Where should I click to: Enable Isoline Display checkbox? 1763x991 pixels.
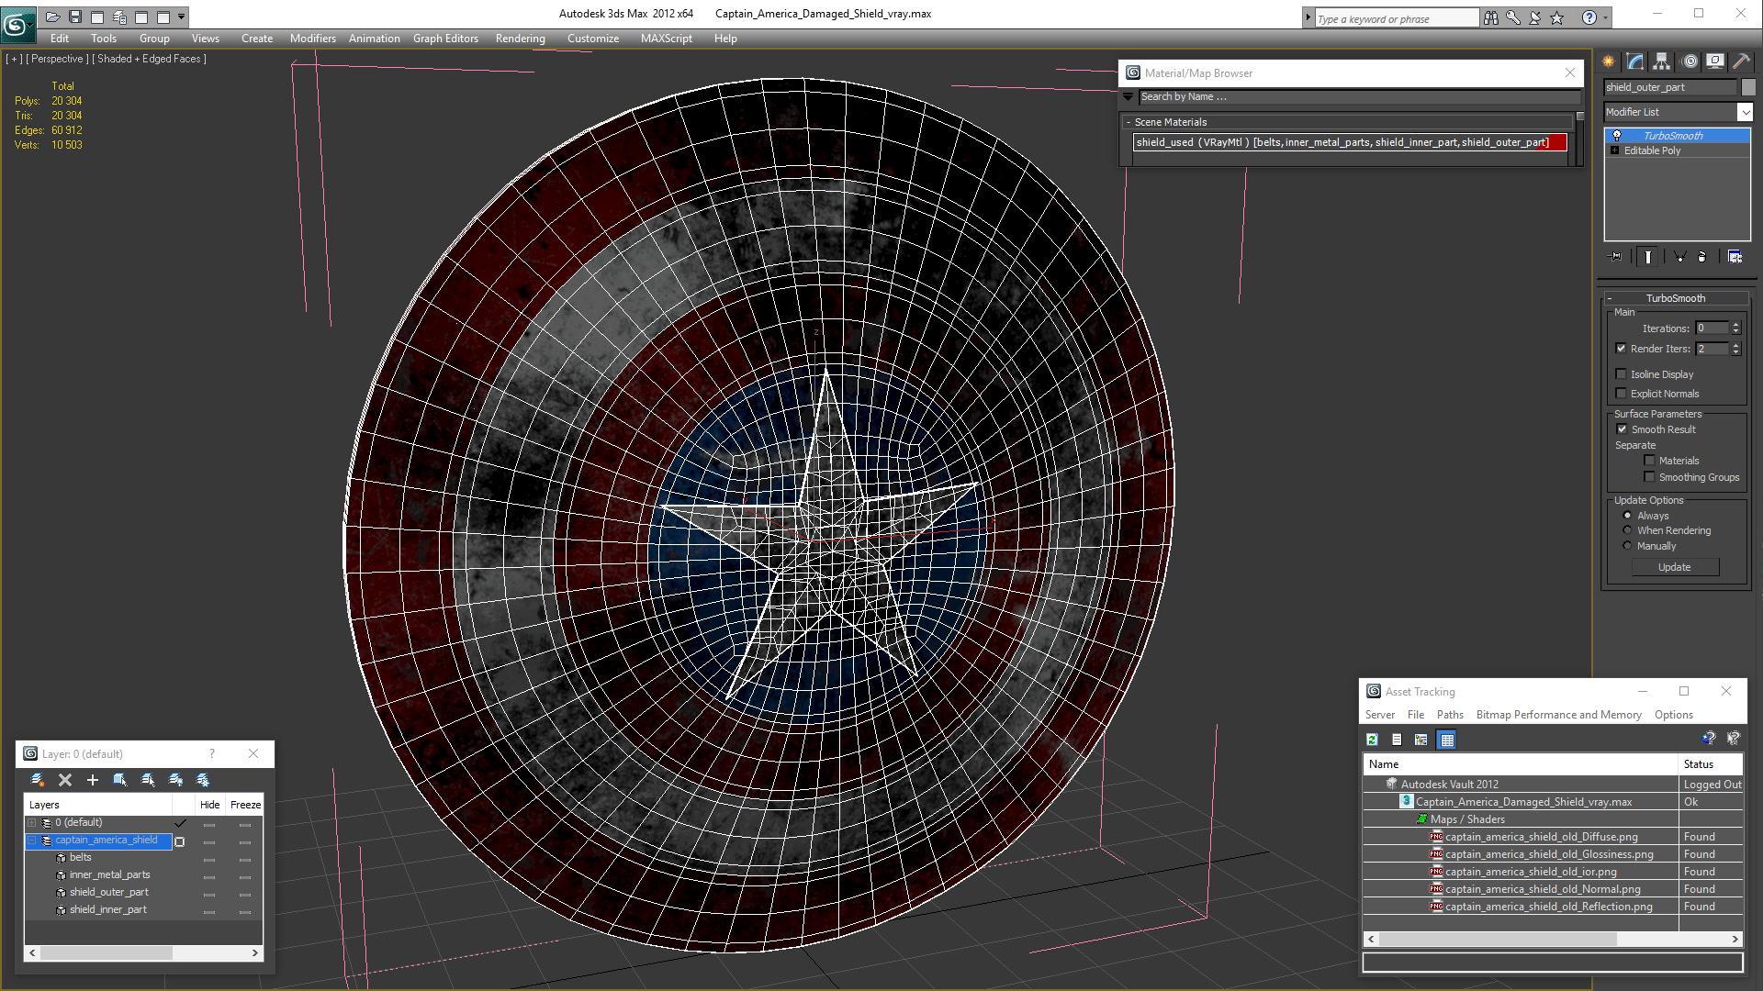tap(1622, 374)
